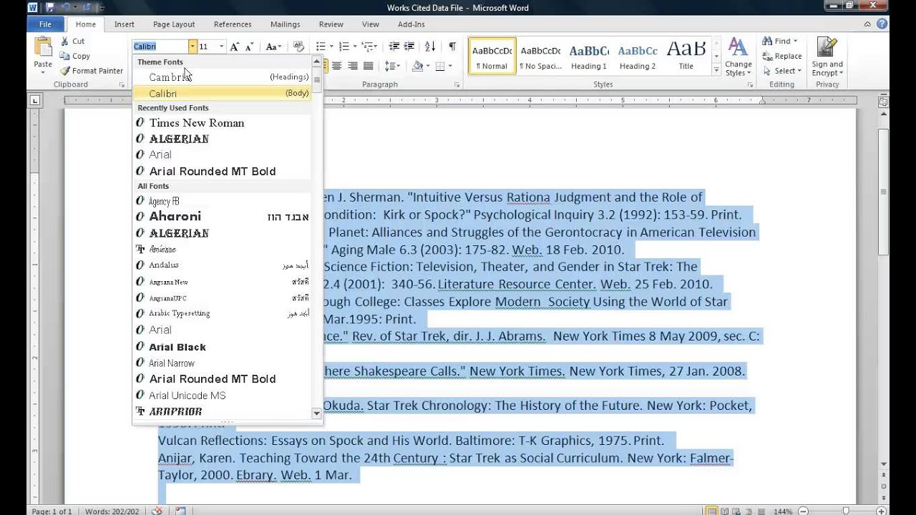Apply the No Spacing style
Viewport: 916px width, 515px height.
[540, 57]
